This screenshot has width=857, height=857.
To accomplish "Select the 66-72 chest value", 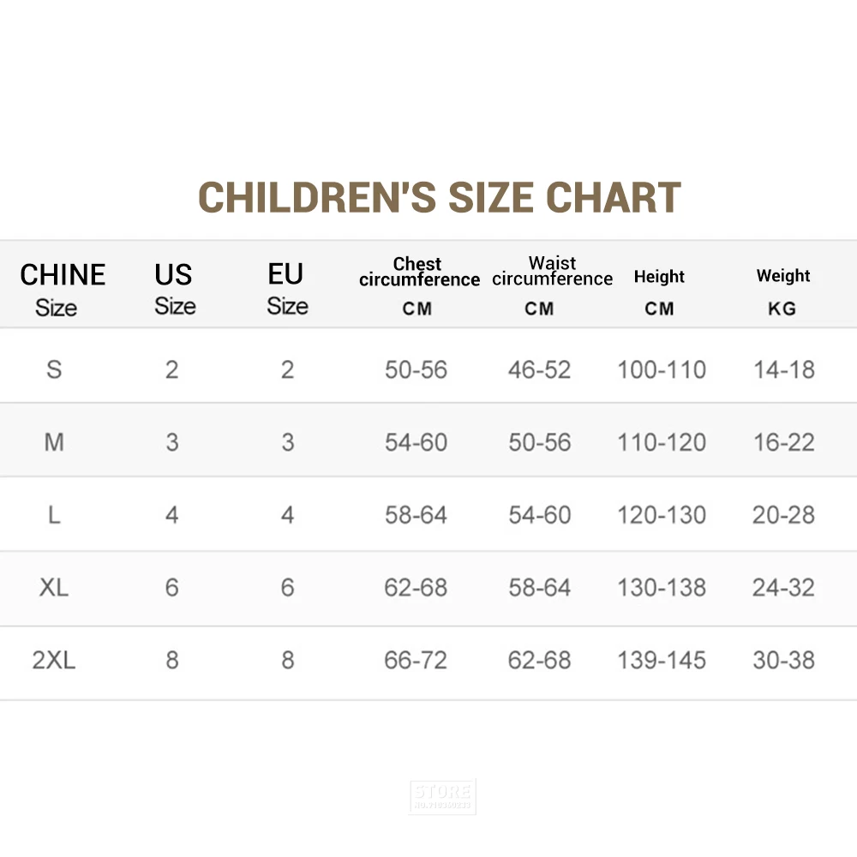I will pyautogui.click(x=416, y=661).
